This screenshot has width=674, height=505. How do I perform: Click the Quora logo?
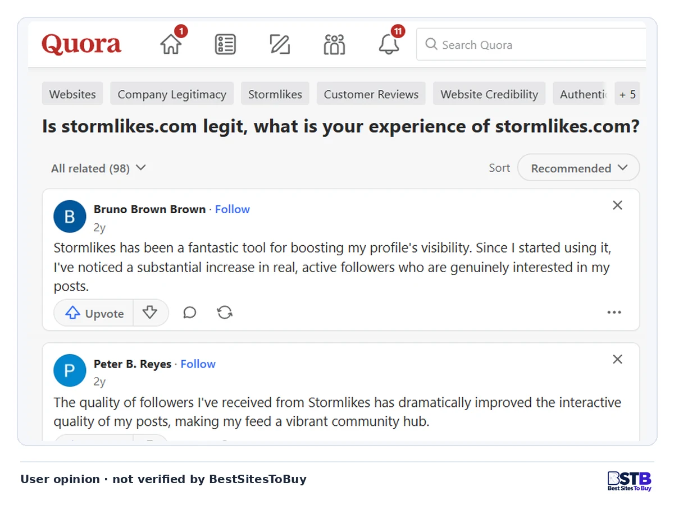tap(81, 45)
